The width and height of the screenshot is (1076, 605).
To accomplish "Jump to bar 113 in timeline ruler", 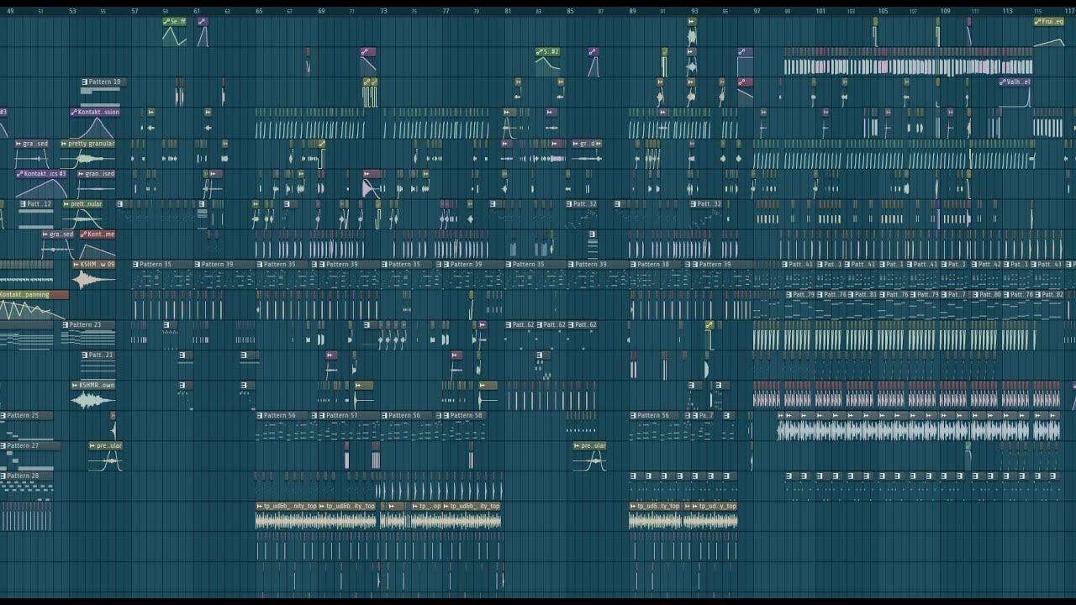I will (1007, 11).
